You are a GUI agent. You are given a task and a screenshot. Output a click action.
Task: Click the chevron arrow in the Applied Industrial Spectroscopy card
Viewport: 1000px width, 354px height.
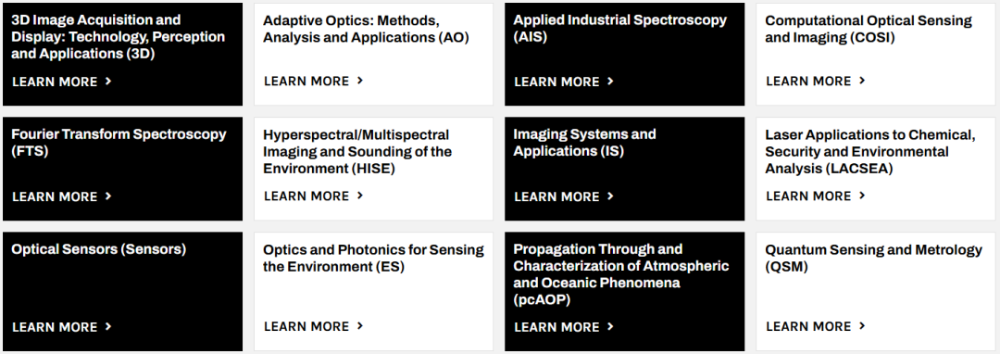point(610,81)
